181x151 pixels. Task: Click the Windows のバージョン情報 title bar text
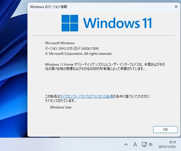point(49,7)
